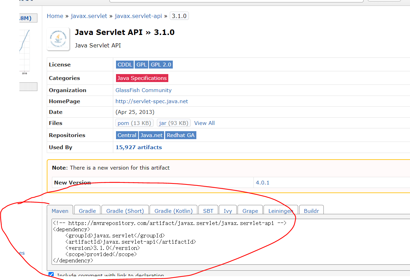Open javax.servlet breadcrumb link

click(89, 16)
